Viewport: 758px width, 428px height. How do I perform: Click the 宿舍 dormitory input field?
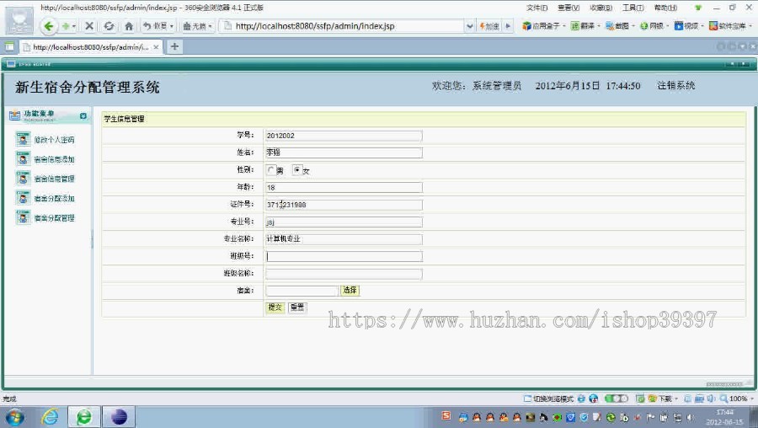click(302, 291)
